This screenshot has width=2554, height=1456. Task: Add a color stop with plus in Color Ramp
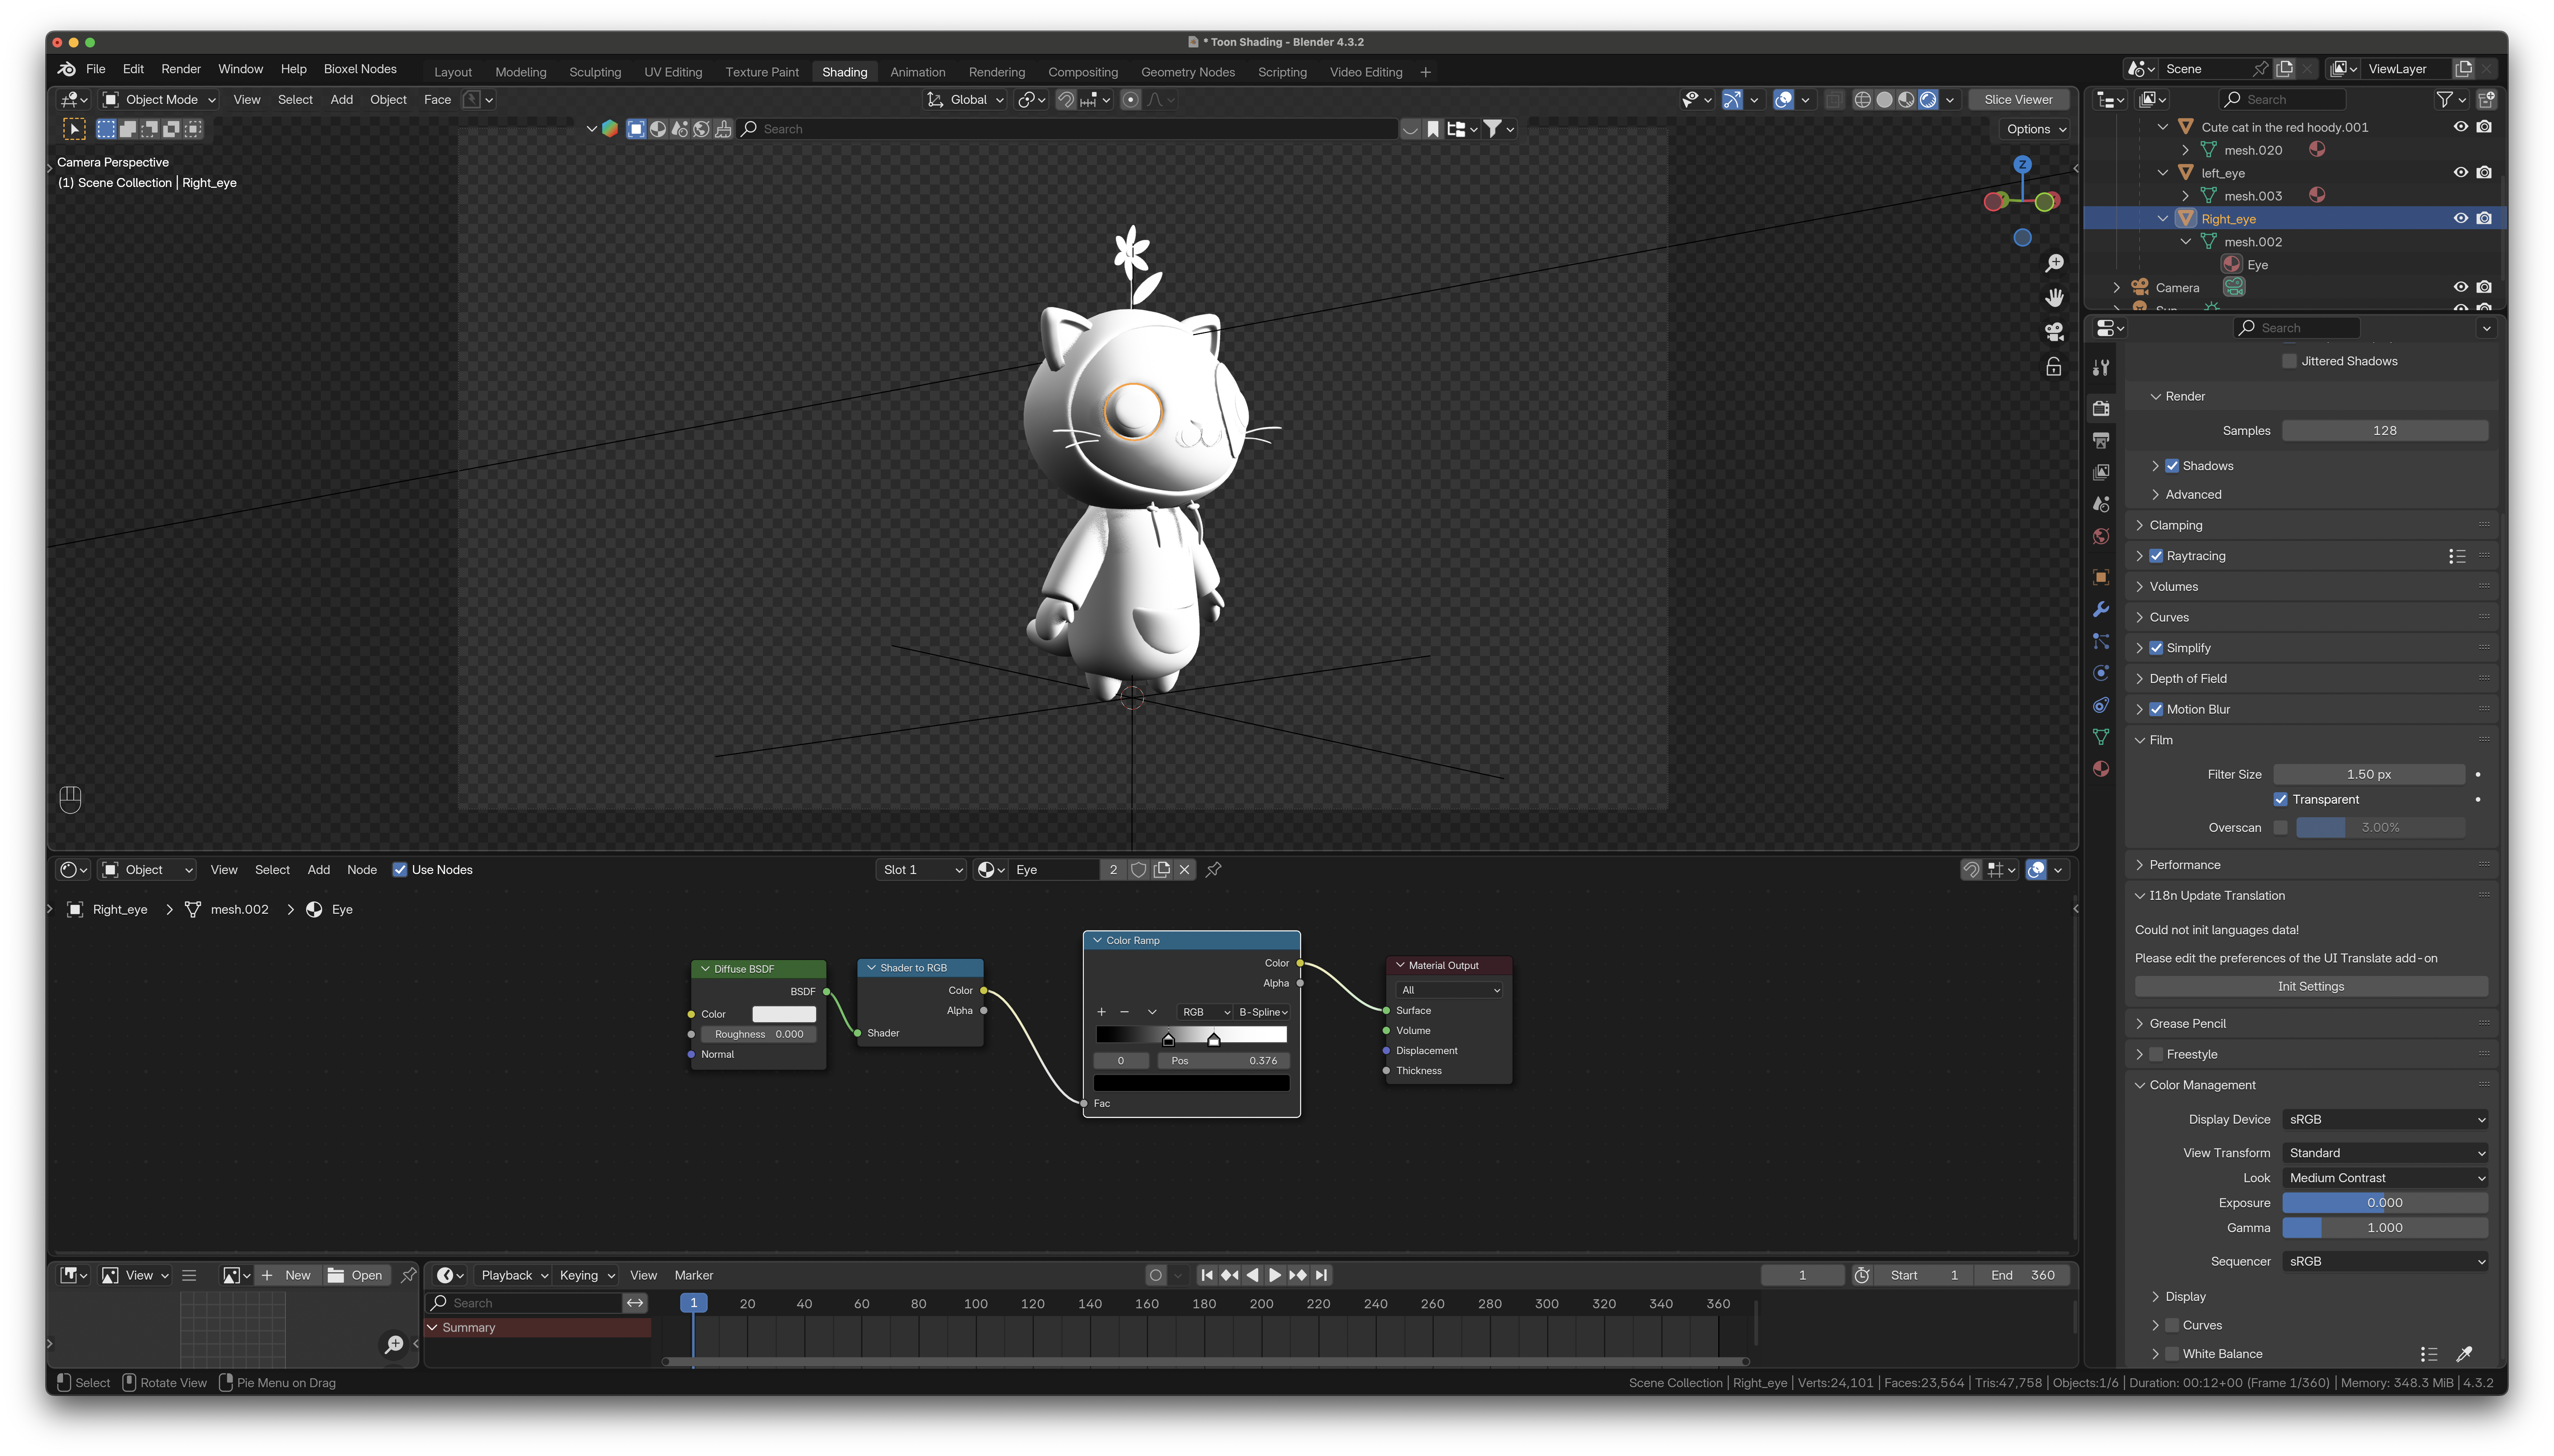point(1101,1012)
